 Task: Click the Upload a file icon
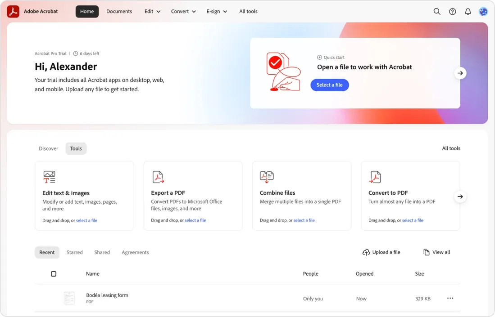click(x=366, y=252)
